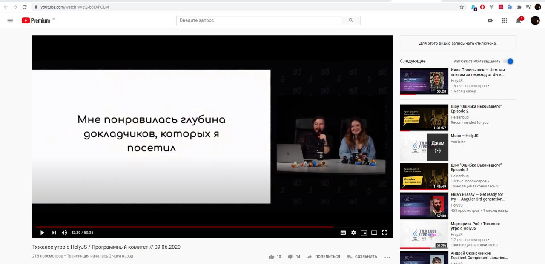
Task: Open YouTube account avatar menu
Action: coord(535,20)
